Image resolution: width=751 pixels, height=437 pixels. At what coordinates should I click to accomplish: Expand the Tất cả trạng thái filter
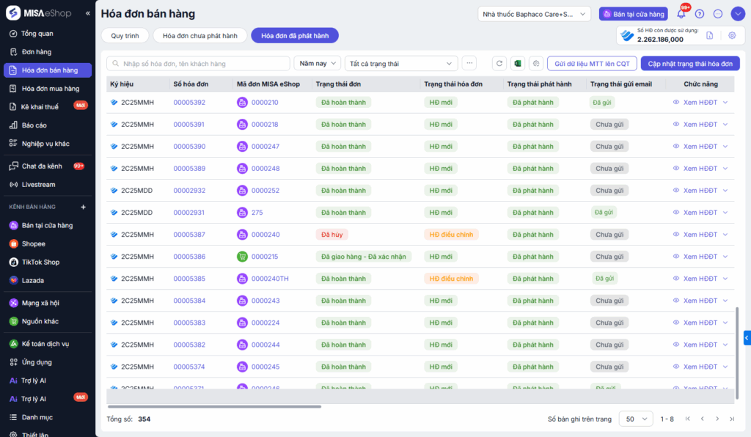(x=401, y=64)
